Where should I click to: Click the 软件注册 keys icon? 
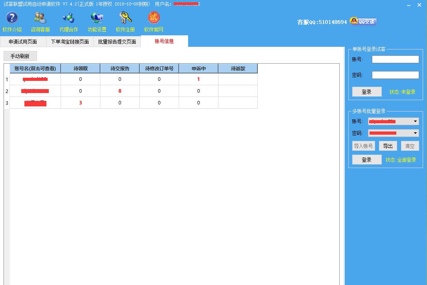click(x=125, y=18)
